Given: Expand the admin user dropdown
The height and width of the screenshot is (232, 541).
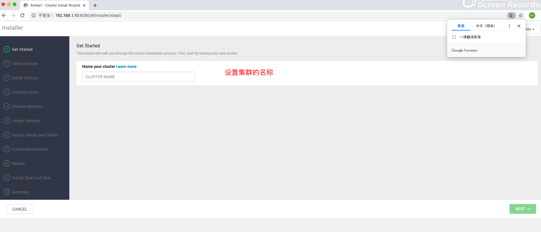Looking at the screenshot, I should [x=533, y=29].
